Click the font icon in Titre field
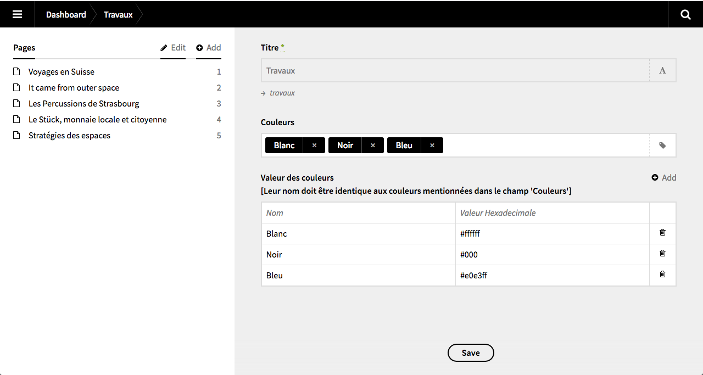703x375 pixels. click(662, 71)
